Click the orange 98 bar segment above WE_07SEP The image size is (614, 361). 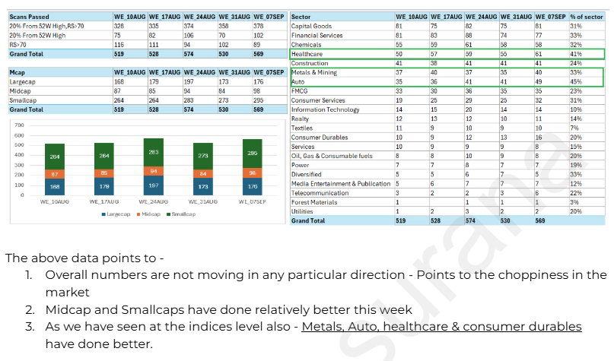tap(253, 173)
